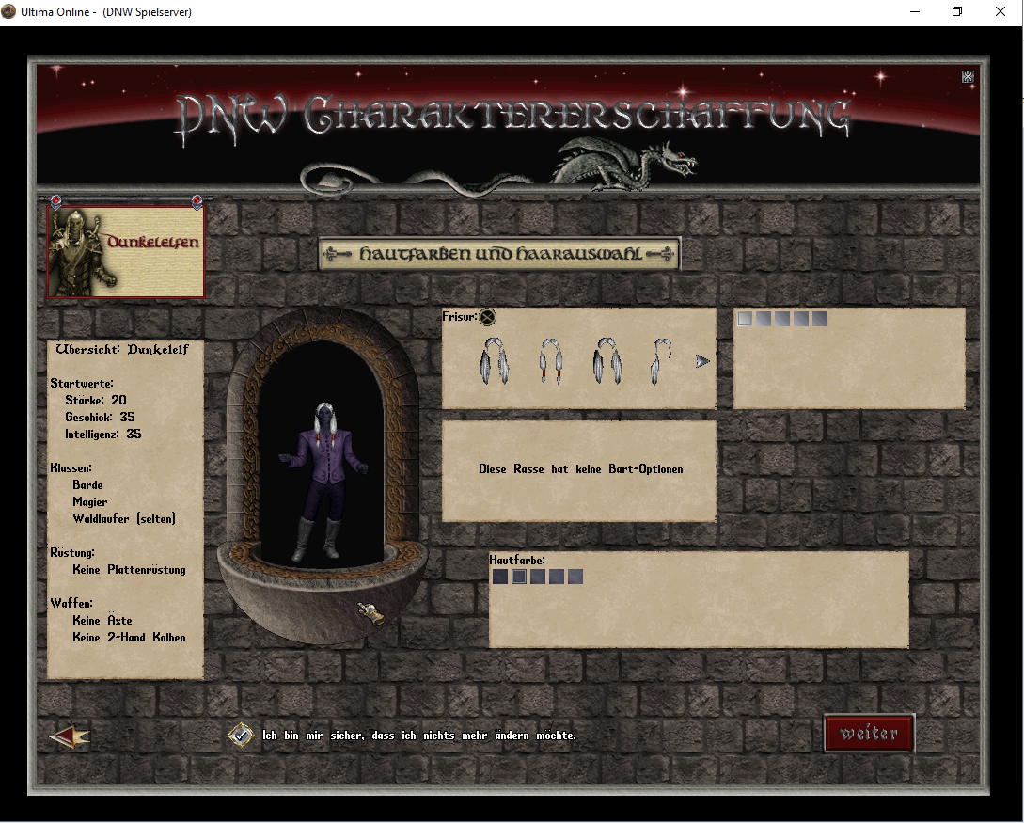1024x823 pixels.
Task: Click 'Keine Plattenrüstung' text
Action: tap(130, 570)
